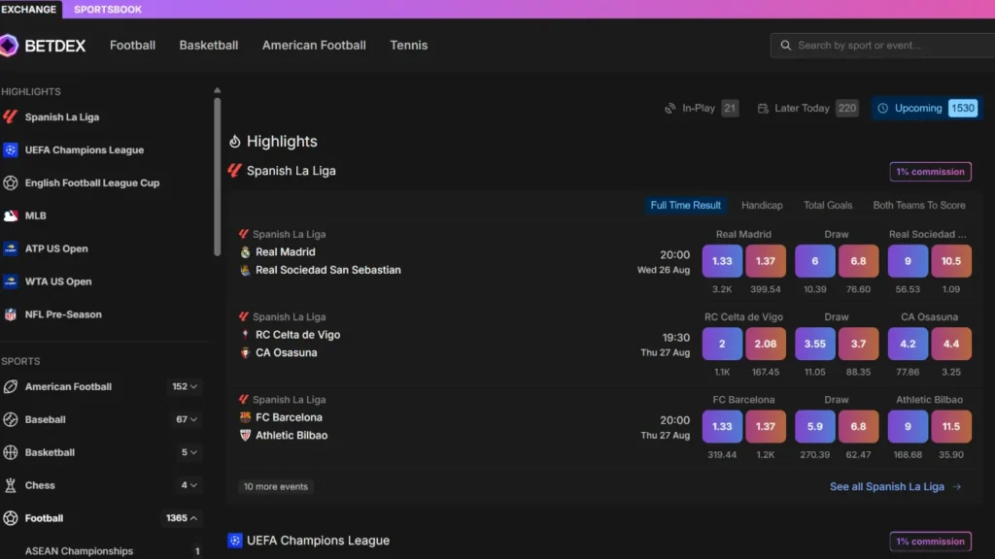Click Champions League 1% commission badge
Screen dimensions: 995x559
point(930,542)
